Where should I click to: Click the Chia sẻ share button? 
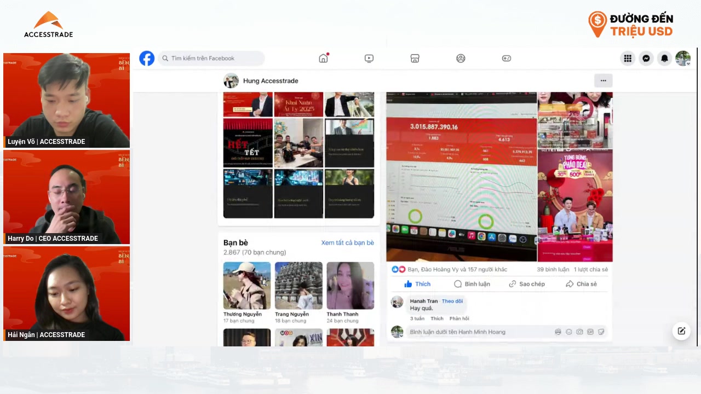tap(581, 284)
